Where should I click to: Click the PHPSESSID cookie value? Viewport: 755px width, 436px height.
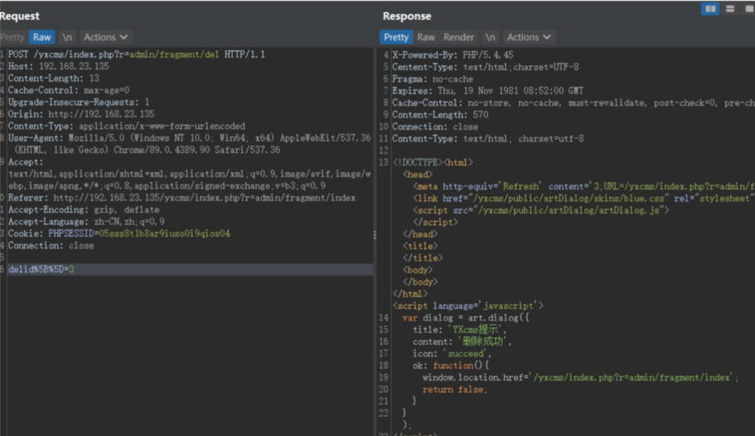pyautogui.click(x=165, y=234)
